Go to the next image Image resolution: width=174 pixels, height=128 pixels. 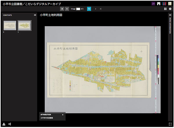click(x=95, y=9)
